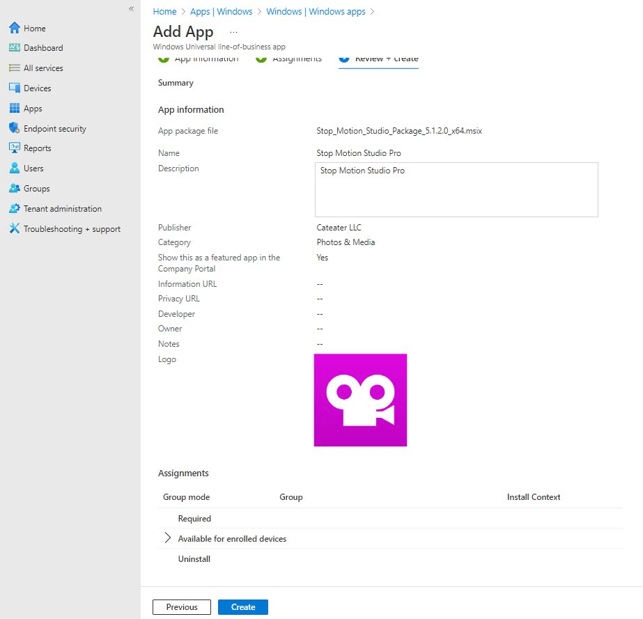Open the Add App ellipsis menu
Image resolution: width=643 pixels, height=619 pixels.
233,32
